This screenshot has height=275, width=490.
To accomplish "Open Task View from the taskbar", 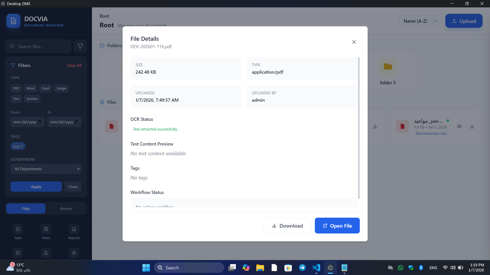I will point(232,268).
